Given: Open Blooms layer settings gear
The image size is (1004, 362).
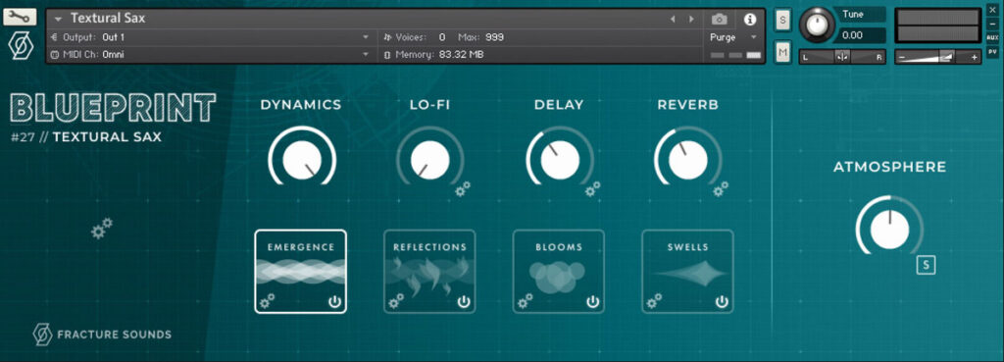Looking at the screenshot, I should click(x=526, y=301).
